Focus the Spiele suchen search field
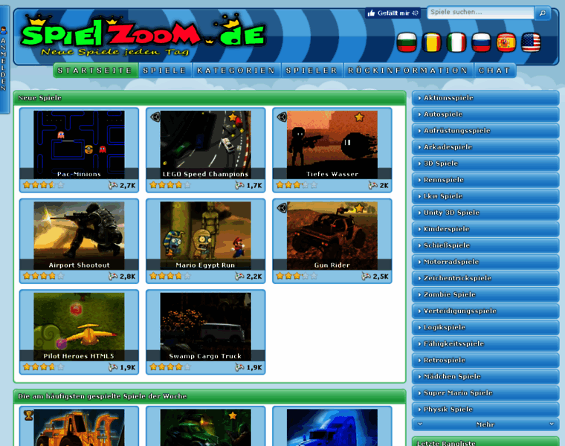This screenshot has width=565, height=446. 481,12
